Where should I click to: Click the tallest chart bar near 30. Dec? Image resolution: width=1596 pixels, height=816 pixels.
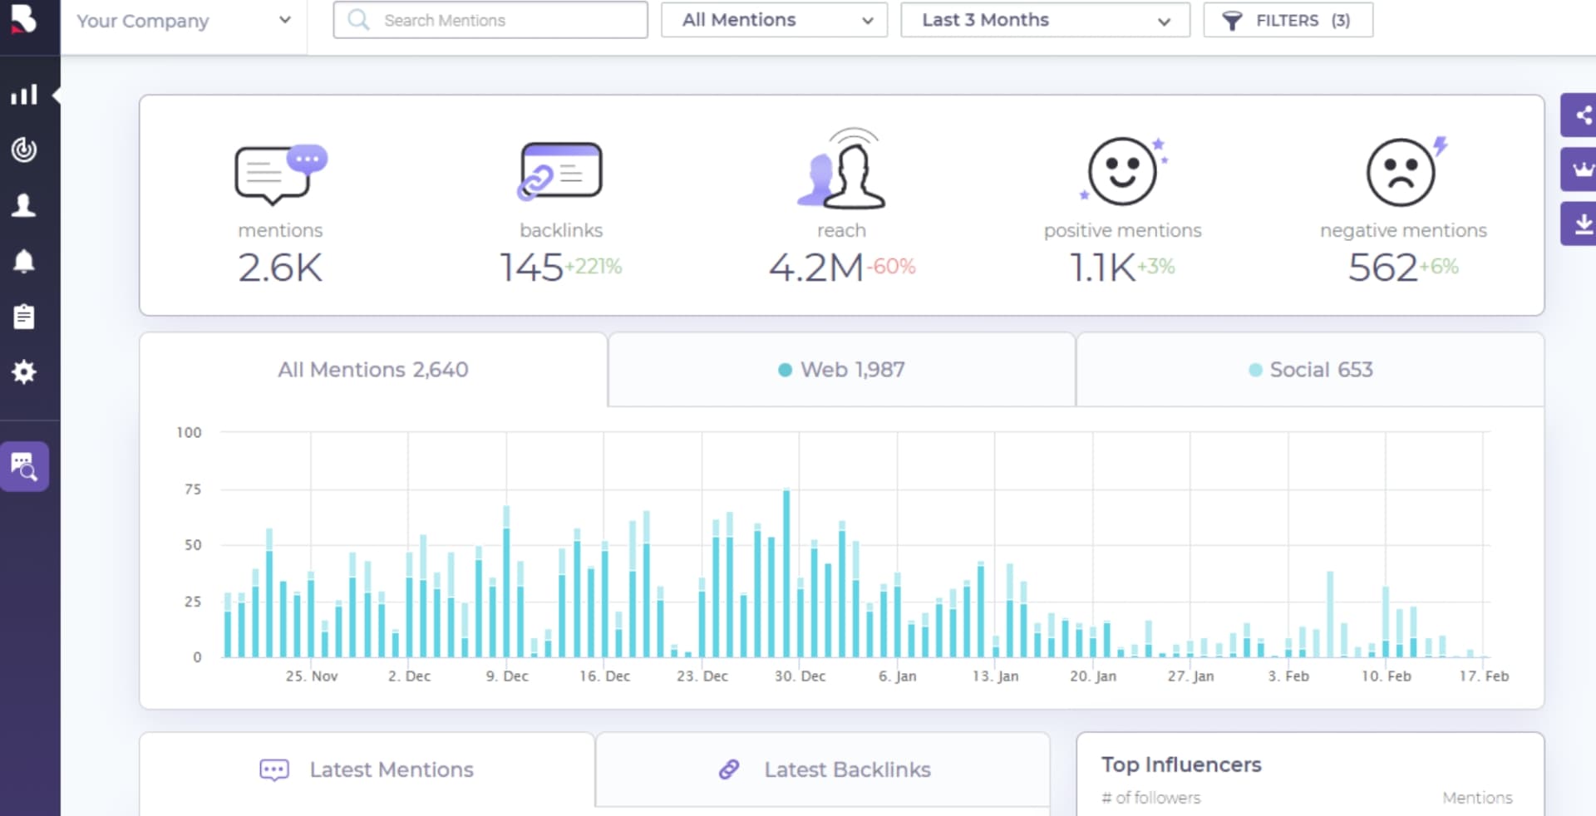coord(786,573)
